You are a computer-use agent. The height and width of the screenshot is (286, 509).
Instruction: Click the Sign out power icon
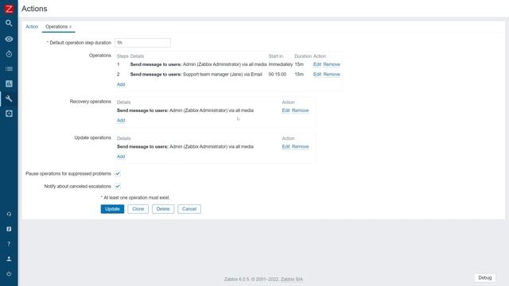(x=9, y=273)
